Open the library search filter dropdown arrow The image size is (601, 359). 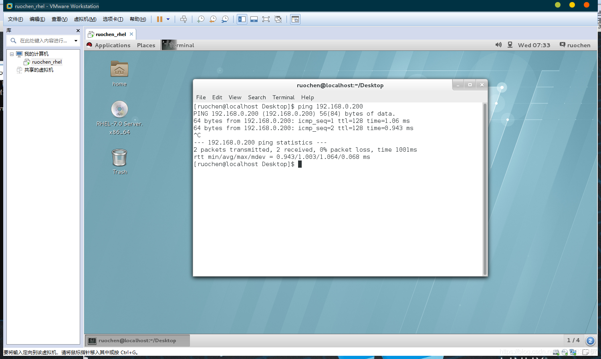click(76, 40)
